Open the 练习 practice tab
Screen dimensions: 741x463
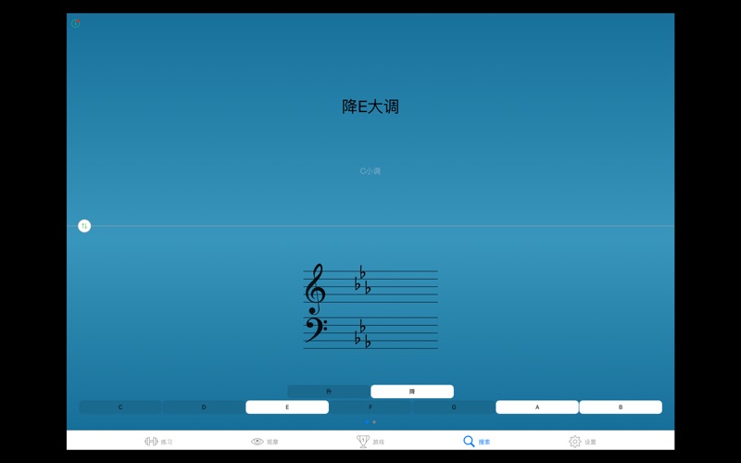(158, 442)
